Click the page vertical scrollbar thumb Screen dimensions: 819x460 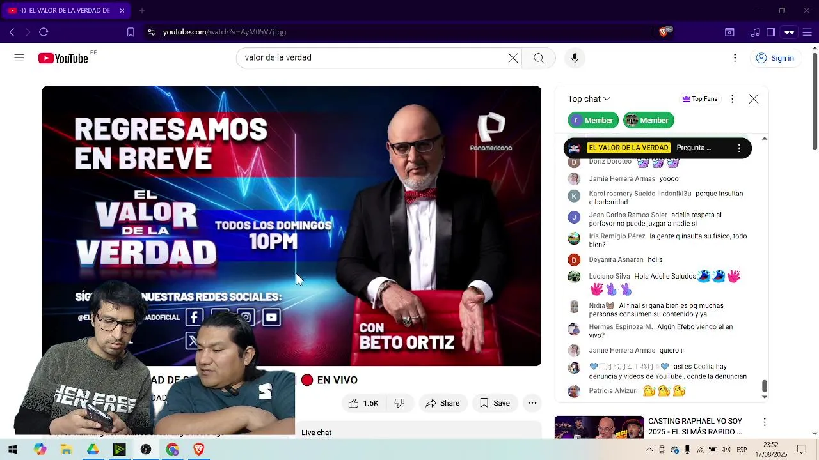(x=815, y=101)
